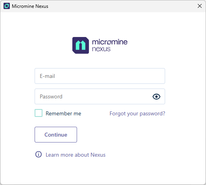Image resolution: width=206 pixels, height=185 pixels.
Task: Click the Continue button
Action: (x=56, y=135)
